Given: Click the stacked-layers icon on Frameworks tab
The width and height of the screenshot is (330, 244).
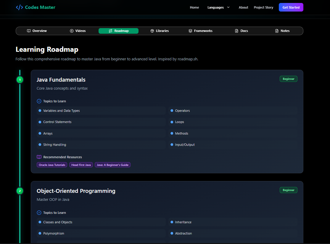Looking at the screenshot, I should [x=191, y=31].
